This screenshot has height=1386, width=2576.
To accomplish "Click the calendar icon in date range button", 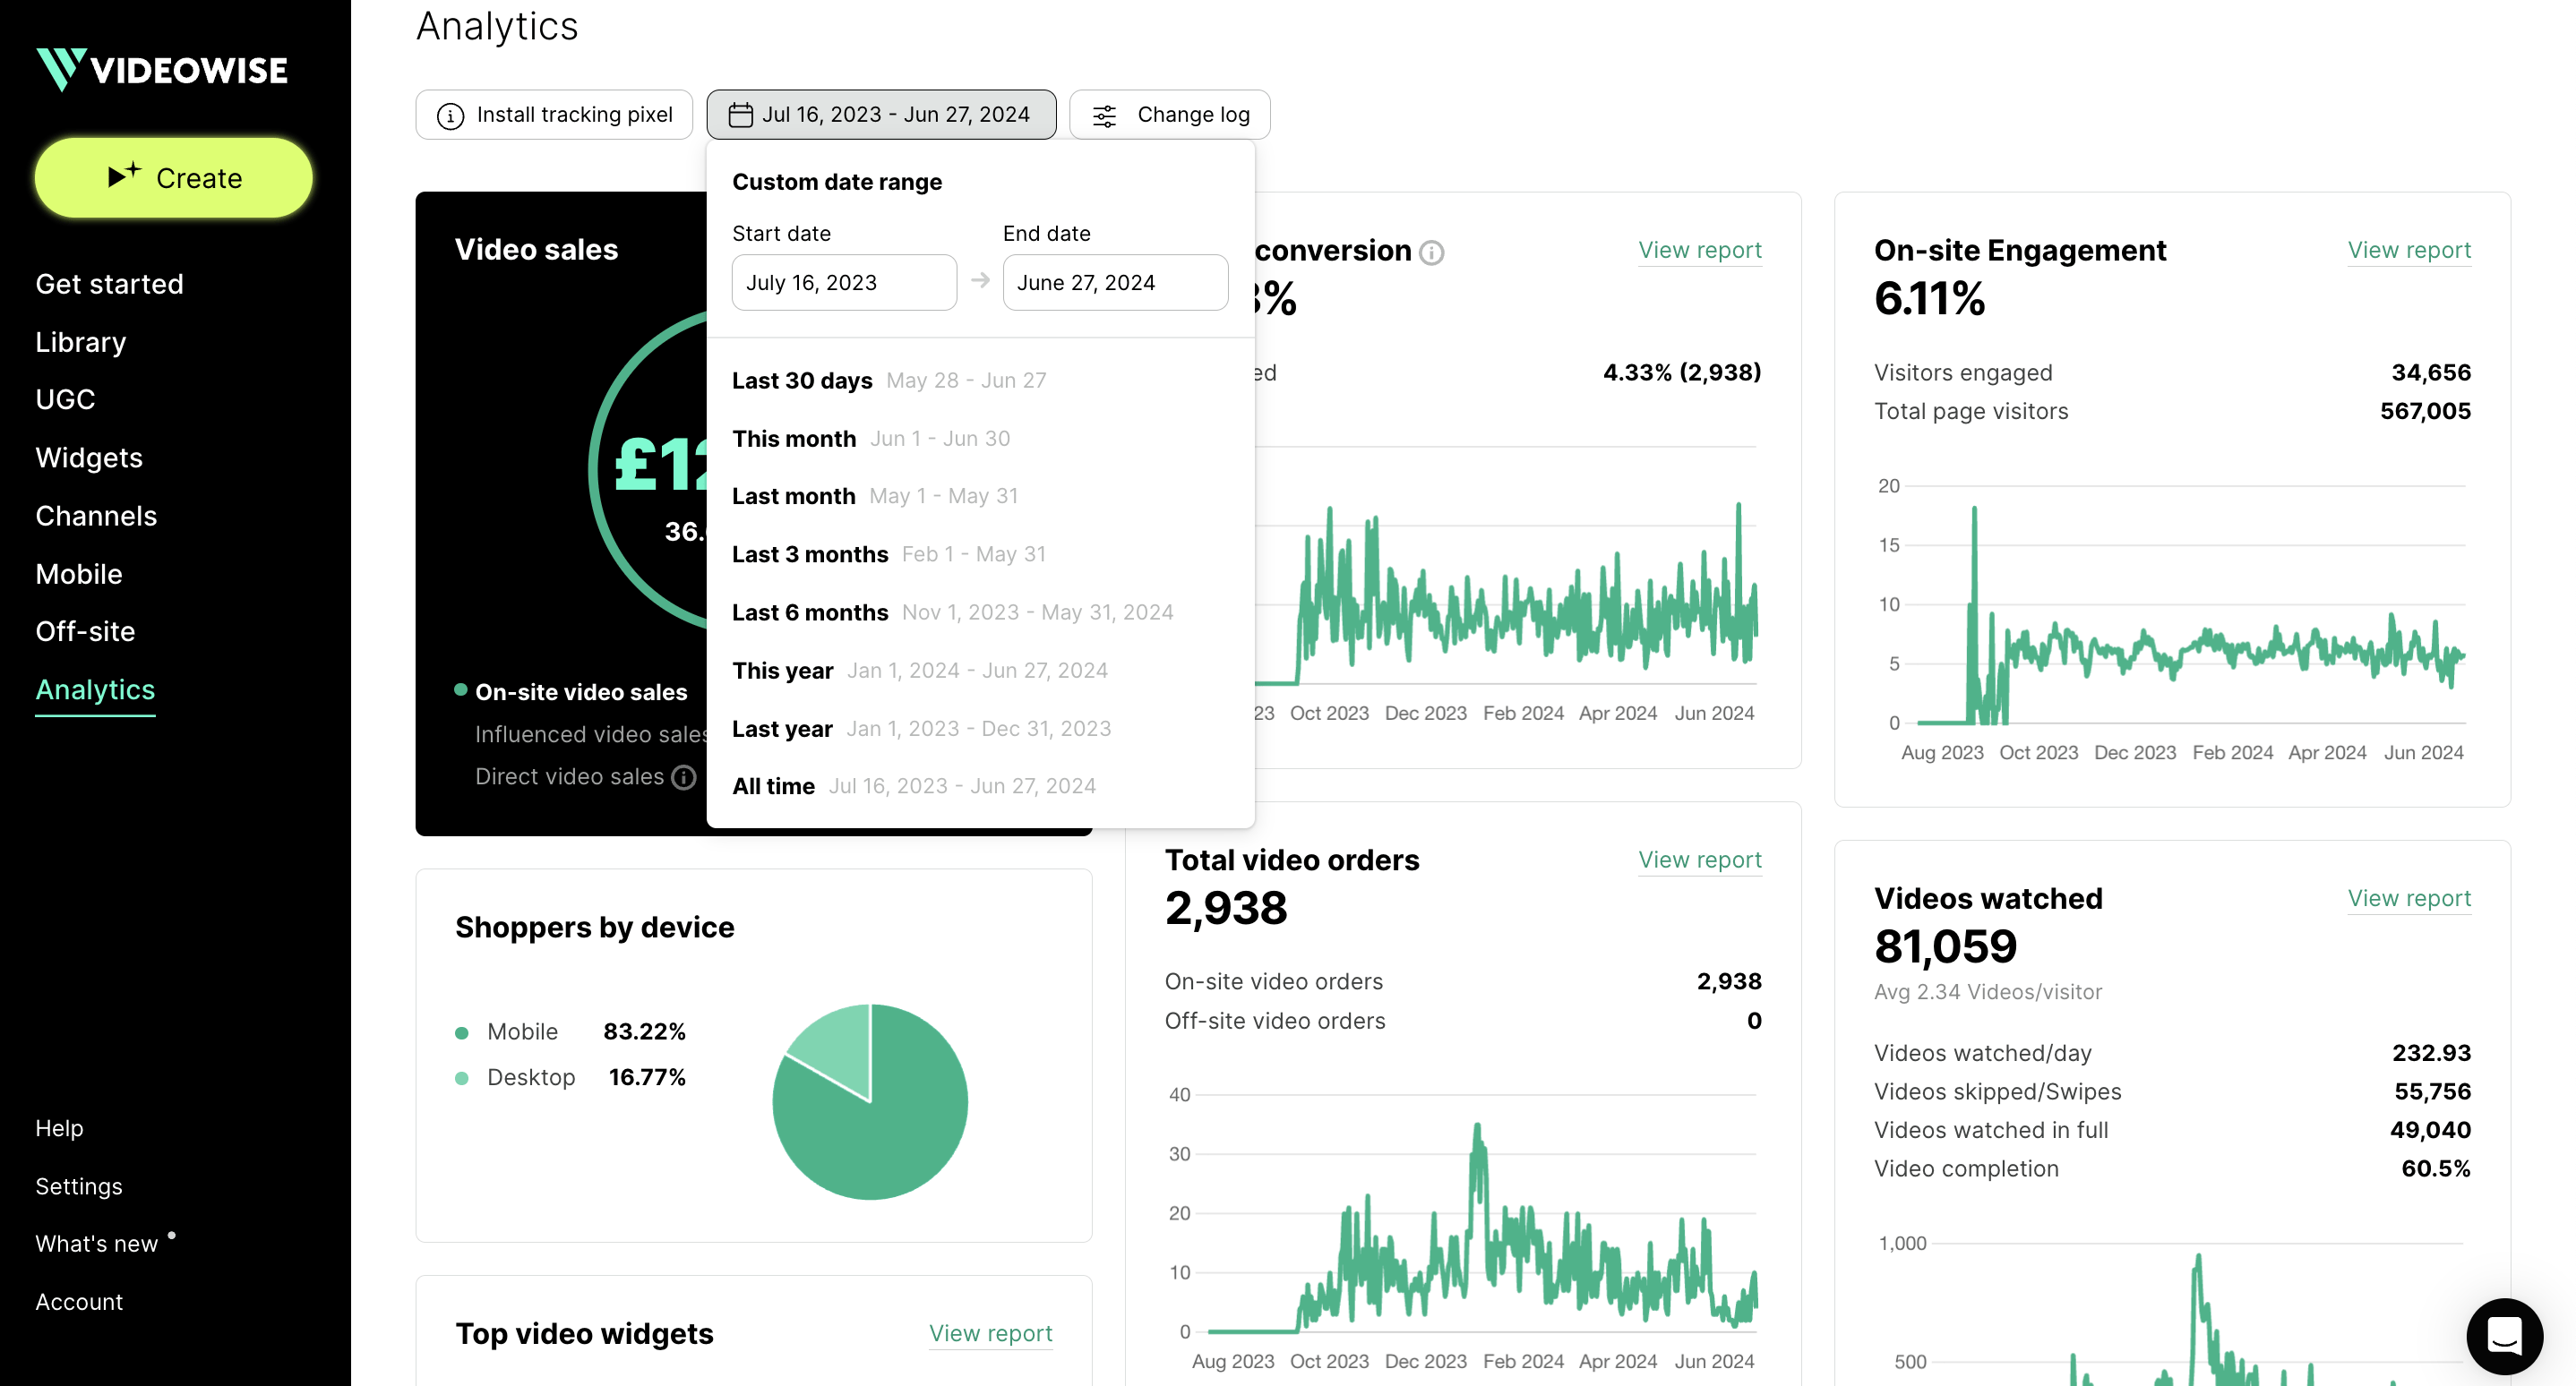I will (x=739, y=115).
